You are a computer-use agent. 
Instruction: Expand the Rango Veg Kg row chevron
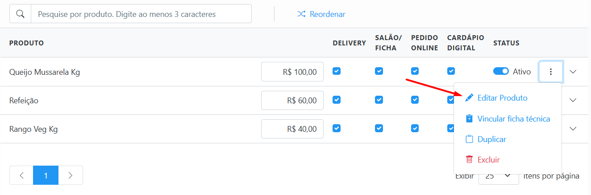pos(574,129)
